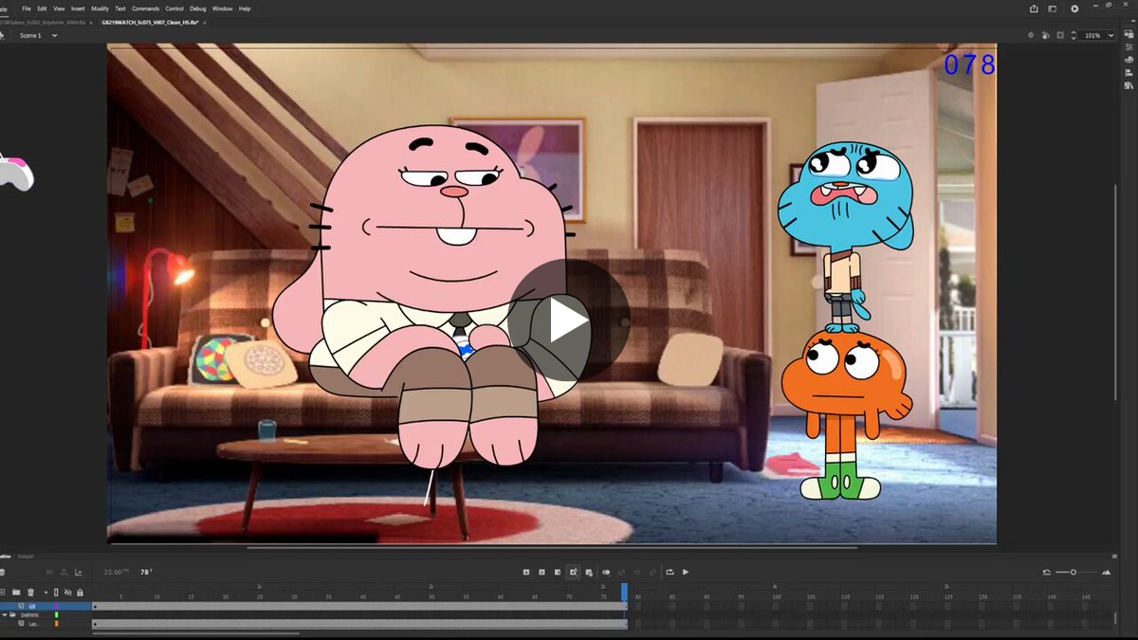Collapse the DARWIN layer folder
Viewport: 1138px width, 640px height.
point(5,614)
